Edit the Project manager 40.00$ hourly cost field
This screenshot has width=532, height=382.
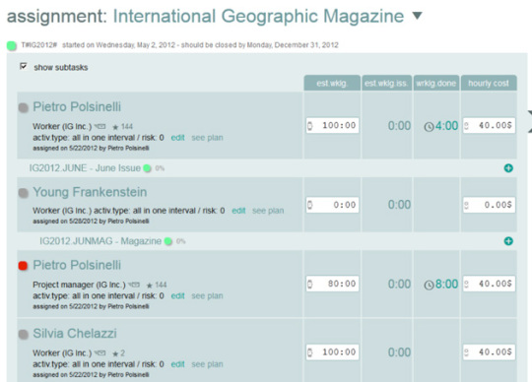pyautogui.click(x=489, y=284)
